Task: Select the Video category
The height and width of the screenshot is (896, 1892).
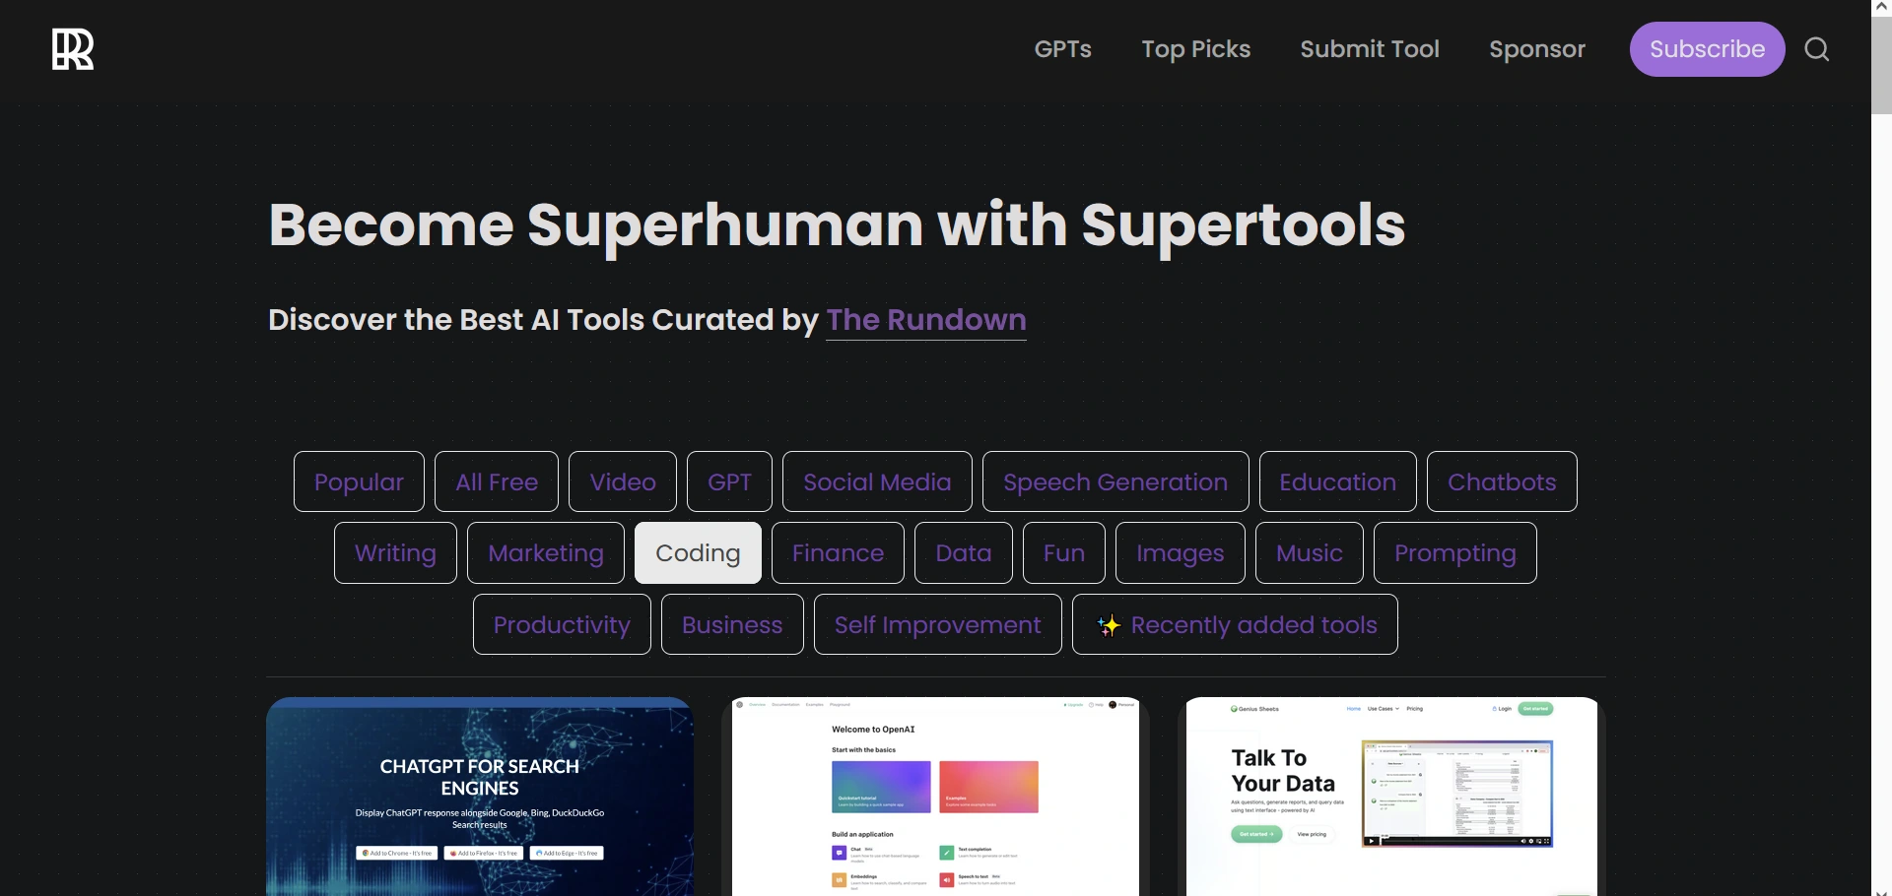Action: 623,481
